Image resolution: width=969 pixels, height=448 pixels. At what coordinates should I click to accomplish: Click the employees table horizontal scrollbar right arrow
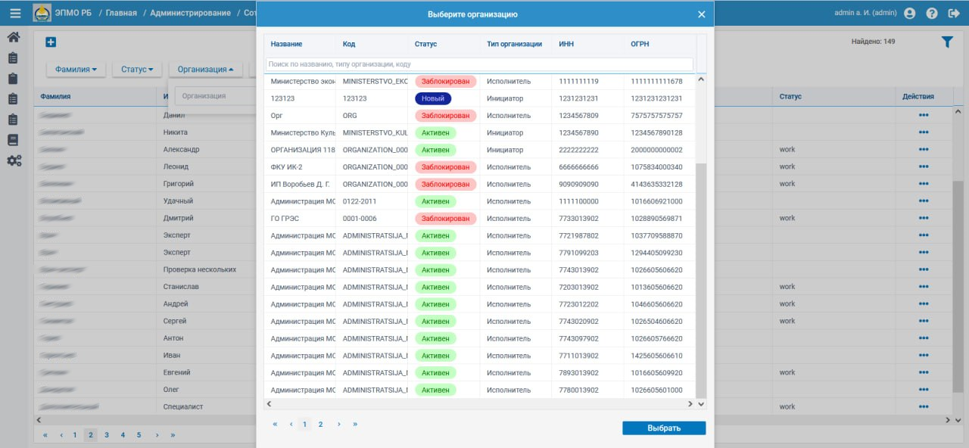tap(946, 419)
